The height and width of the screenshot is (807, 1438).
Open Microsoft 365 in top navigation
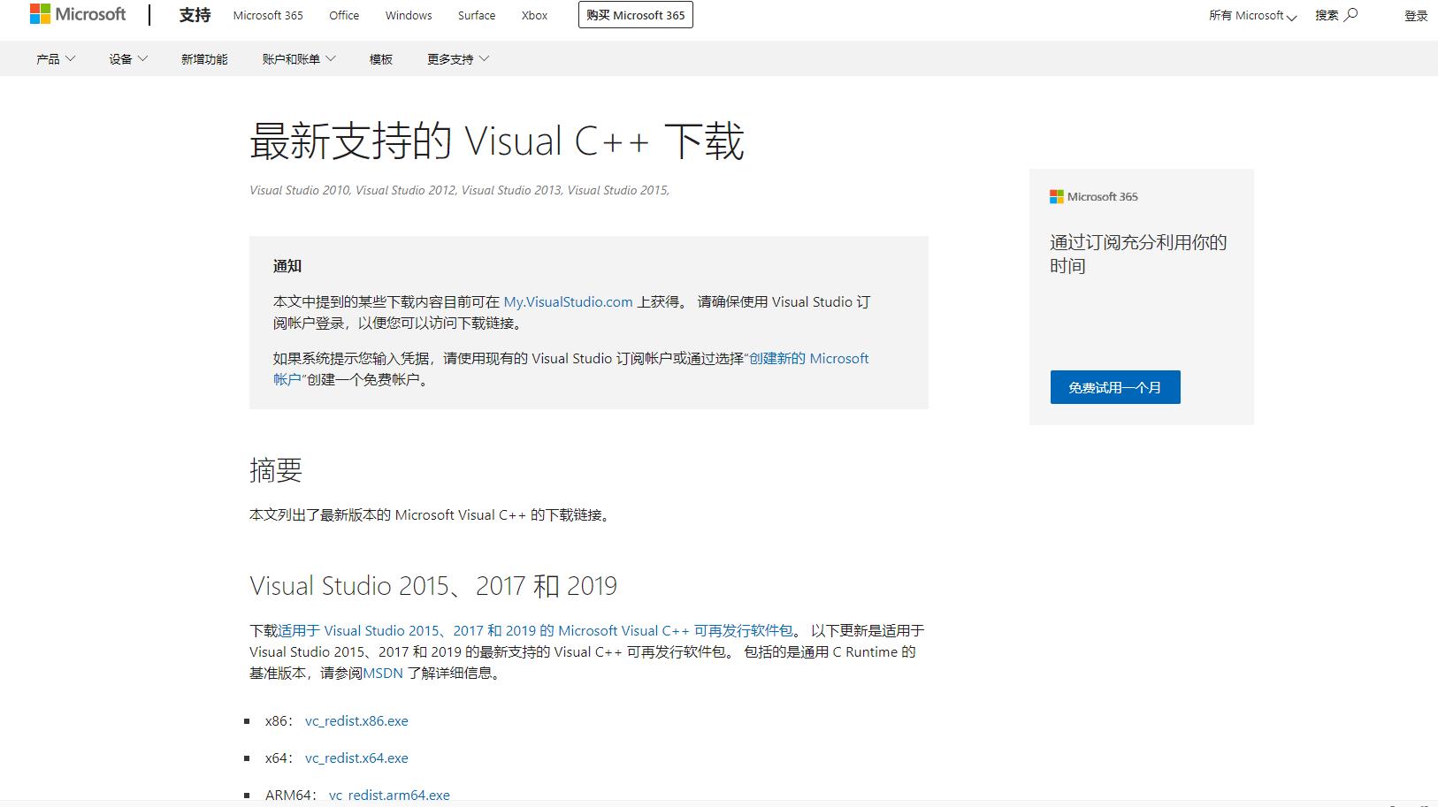pos(268,16)
